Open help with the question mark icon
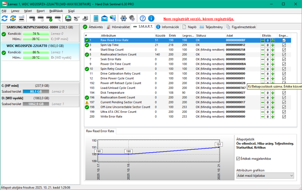The height and width of the screenshot is (190, 302). [x=143, y=18]
